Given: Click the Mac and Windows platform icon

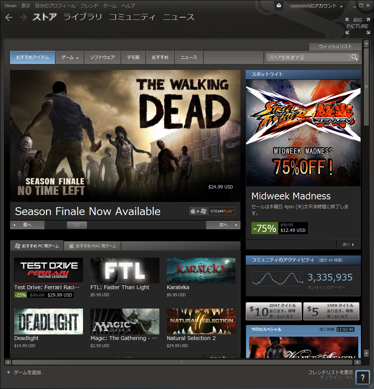Looking at the screenshot, I should pos(198,211).
